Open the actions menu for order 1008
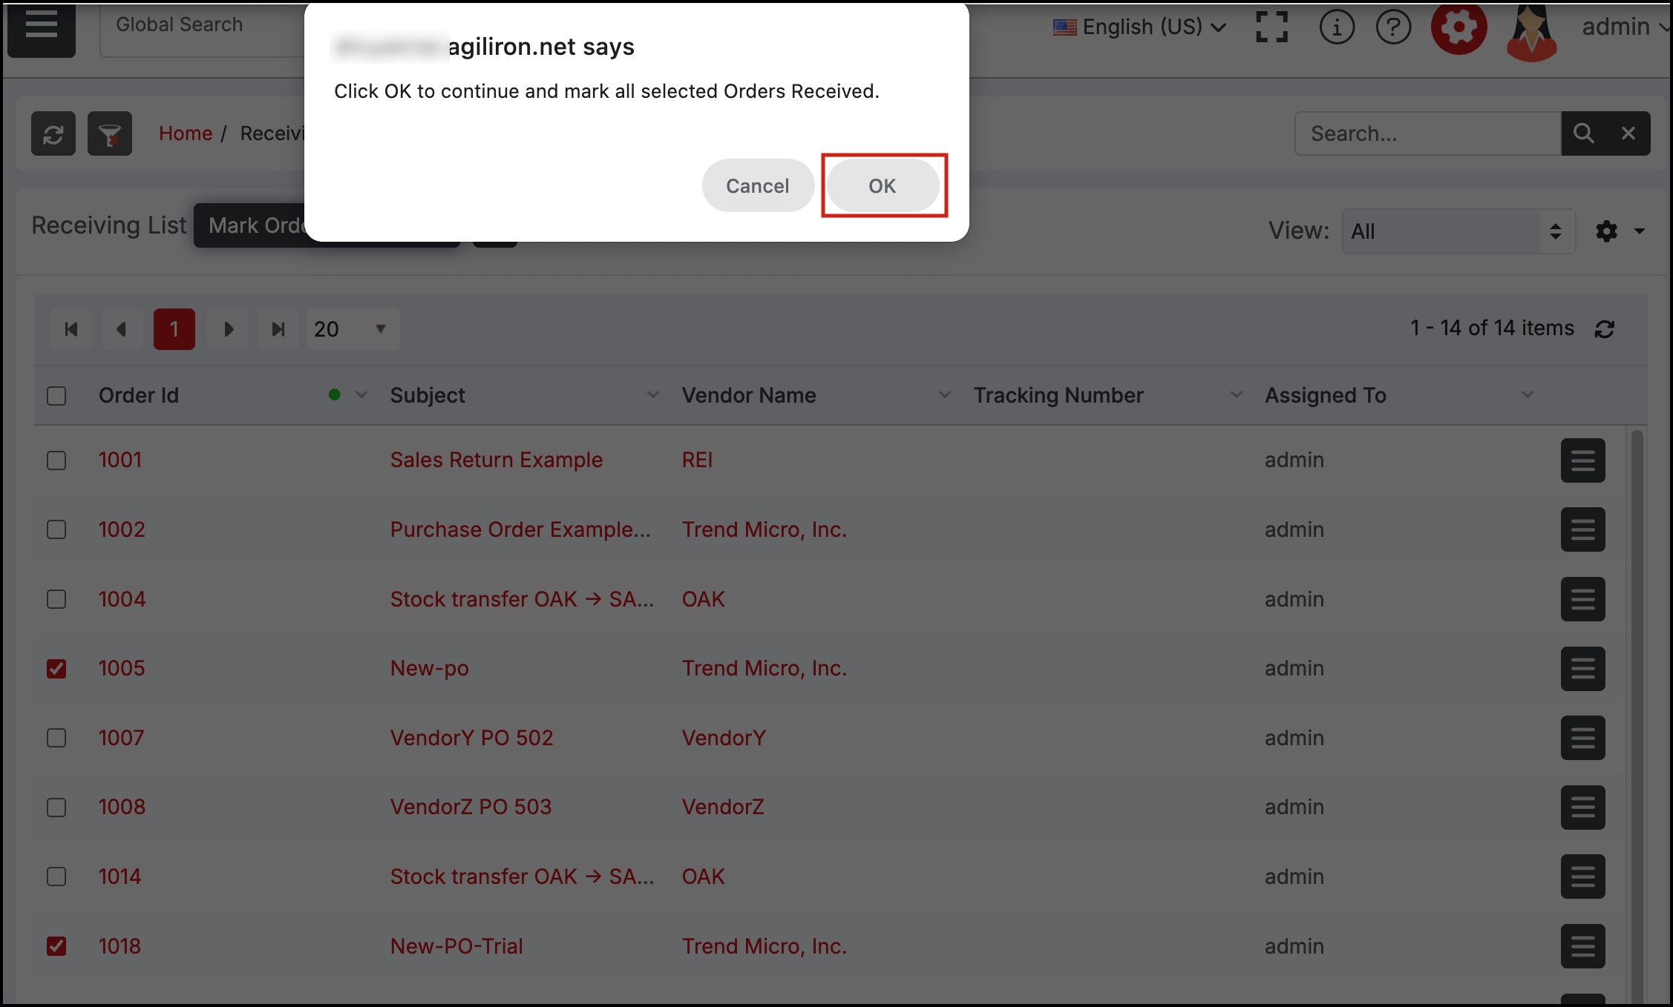 pyautogui.click(x=1583, y=808)
